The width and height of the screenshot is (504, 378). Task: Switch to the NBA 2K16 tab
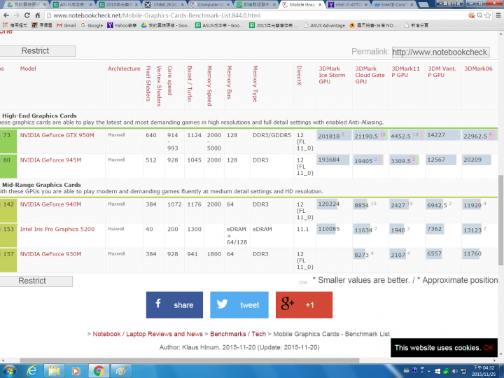coord(164,4)
